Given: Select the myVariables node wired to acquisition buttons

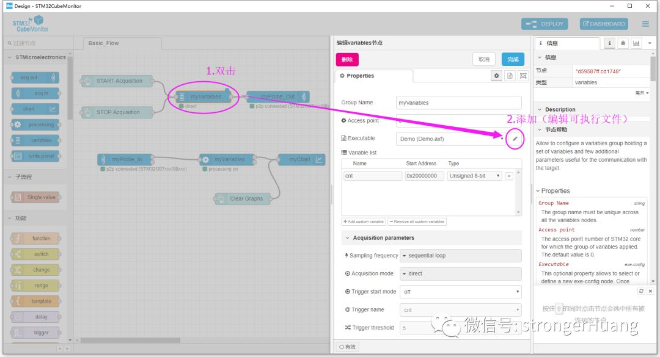Looking at the screenshot, I should pos(204,96).
